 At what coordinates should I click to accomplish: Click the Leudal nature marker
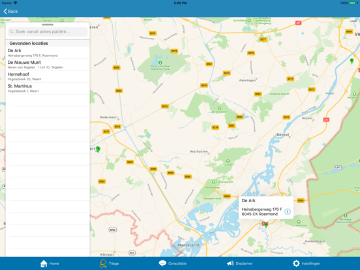228,161
